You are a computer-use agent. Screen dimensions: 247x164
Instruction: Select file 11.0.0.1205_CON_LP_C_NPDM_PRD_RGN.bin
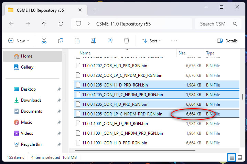(157, 95)
